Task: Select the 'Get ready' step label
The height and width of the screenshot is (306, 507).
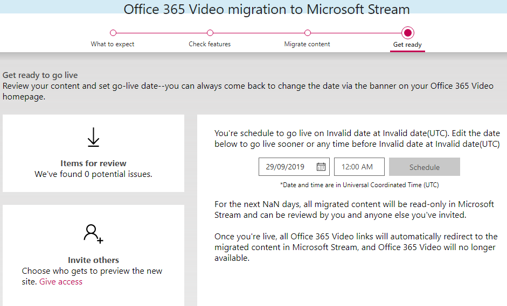Action: pyautogui.click(x=407, y=45)
